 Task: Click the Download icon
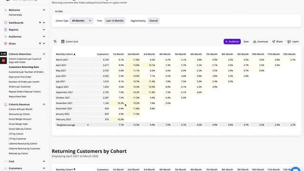coord(255,42)
